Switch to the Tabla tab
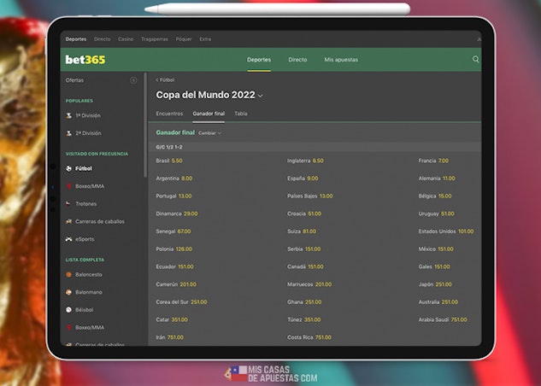The image size is (541, 386). pyautogui.click(x=241, y=113)
